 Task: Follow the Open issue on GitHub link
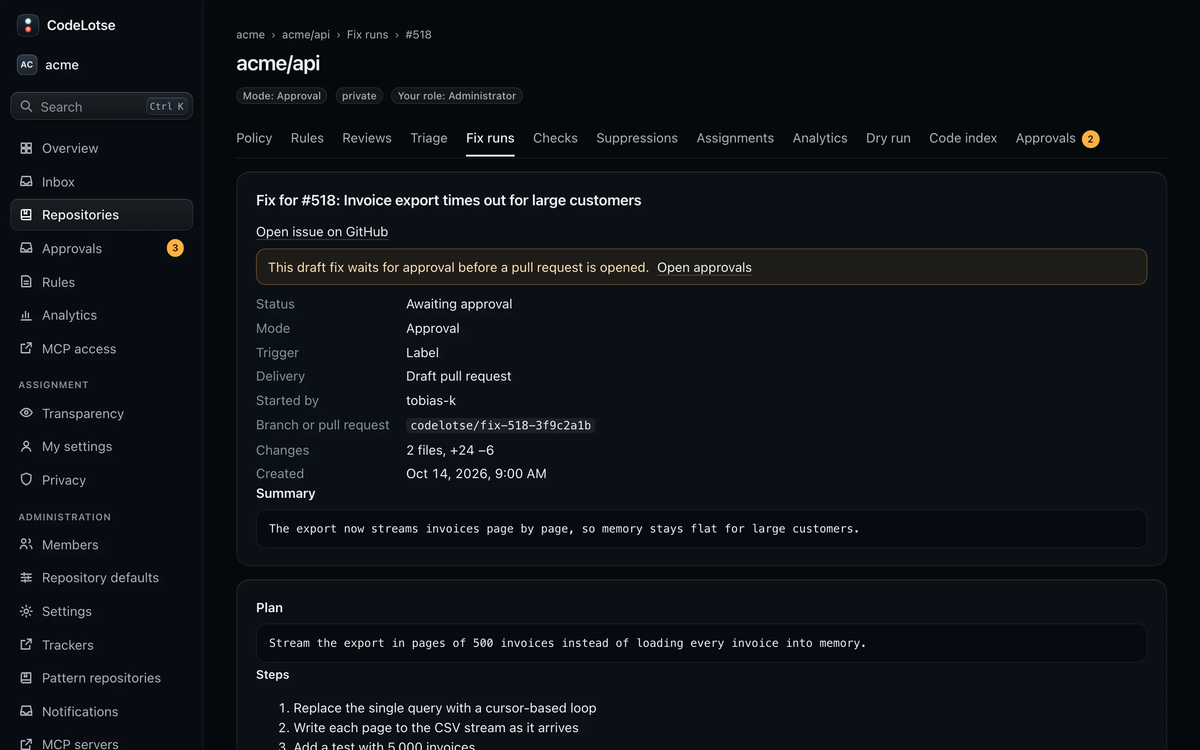pos(322,232)
